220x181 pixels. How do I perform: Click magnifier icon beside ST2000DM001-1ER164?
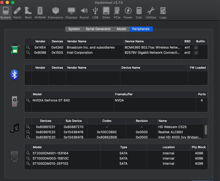28,153
